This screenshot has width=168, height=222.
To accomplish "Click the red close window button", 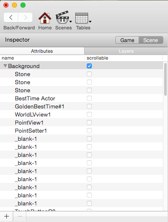I will click(6, 5).
